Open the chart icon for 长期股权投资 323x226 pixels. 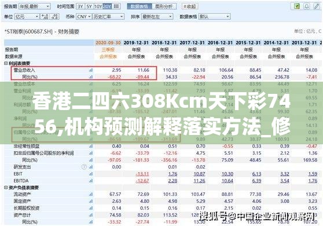pos(90,208)
